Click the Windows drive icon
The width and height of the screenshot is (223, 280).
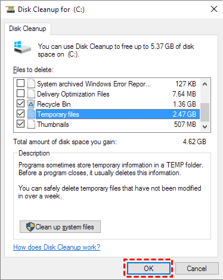pyautogui.click(x=23, y=47)
